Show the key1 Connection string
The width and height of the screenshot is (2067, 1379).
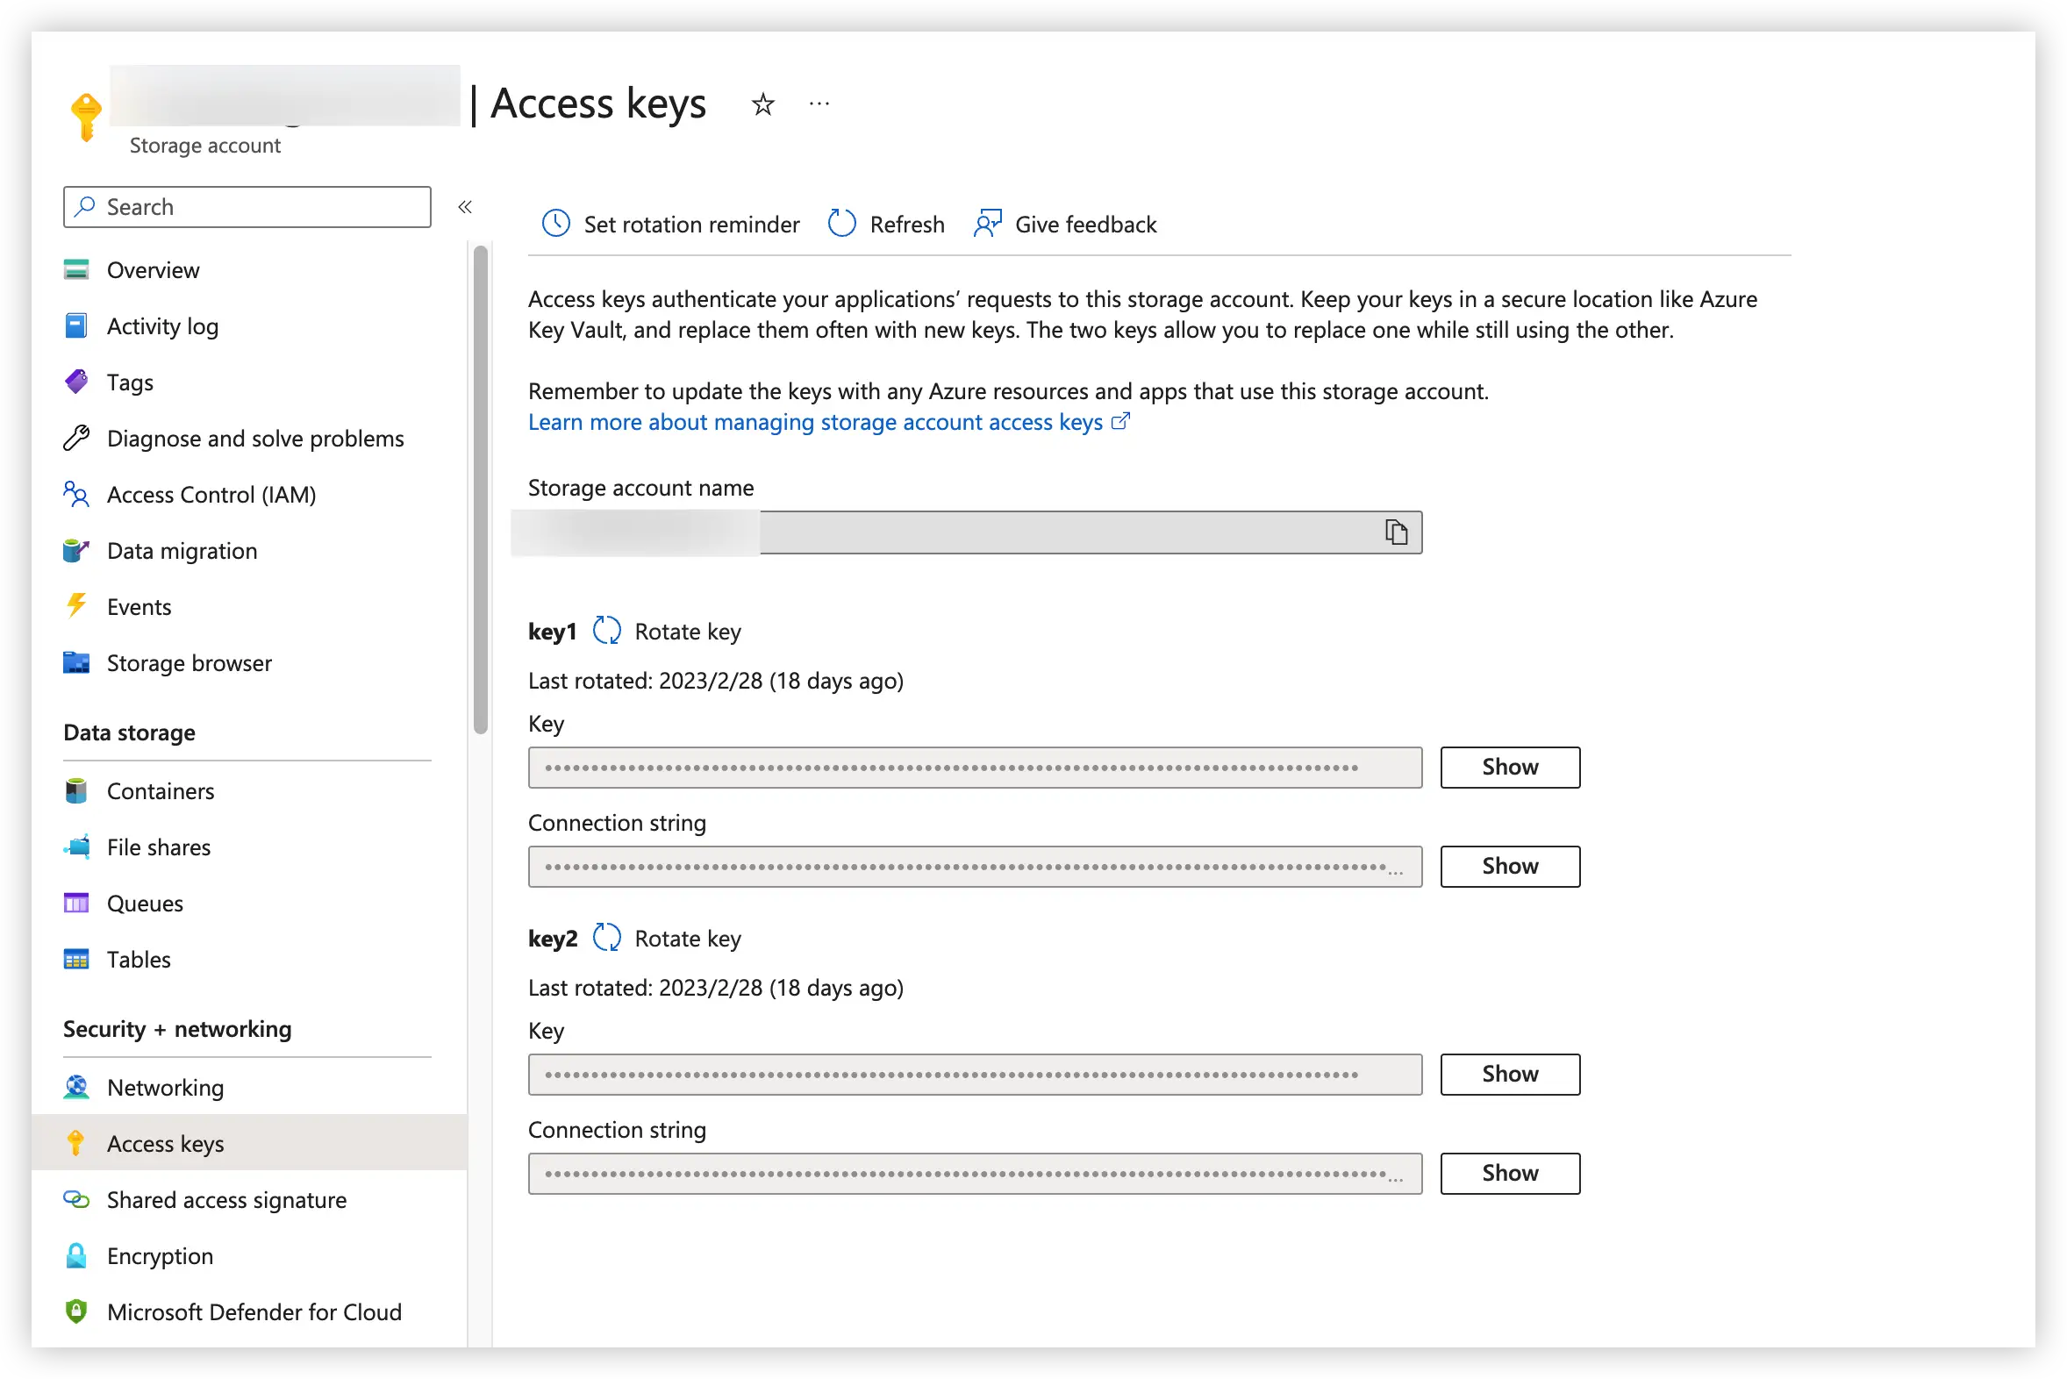pyautogui.click(x=1509, y=867)
